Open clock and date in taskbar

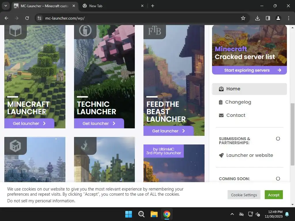274,214
